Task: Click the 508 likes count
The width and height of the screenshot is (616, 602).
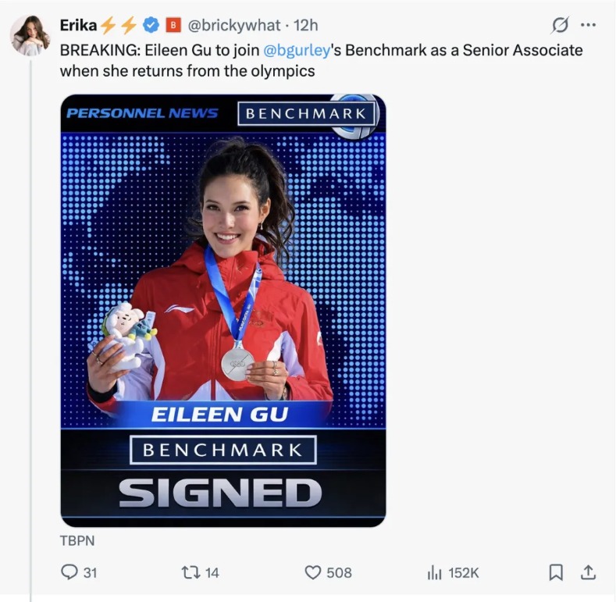Action: (x=339, y=572)
